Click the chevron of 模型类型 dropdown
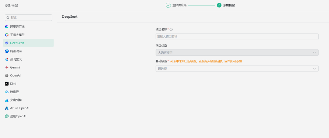 tap(314, 53)
